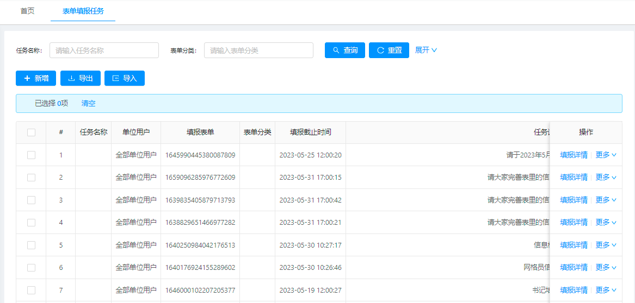Select the 表单填报任务 tab
This screenshot has height=303, width=635.
click(83, 11)
